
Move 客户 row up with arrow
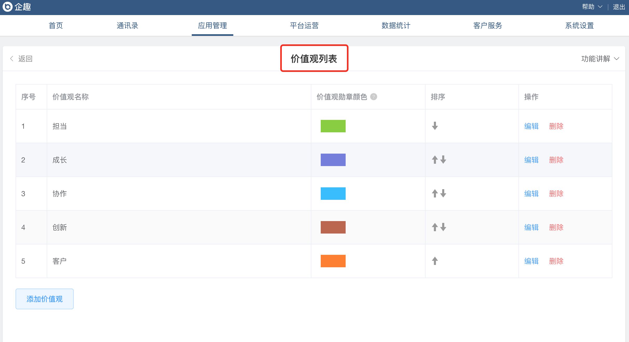pyautogui.click(x=435, y=261)
